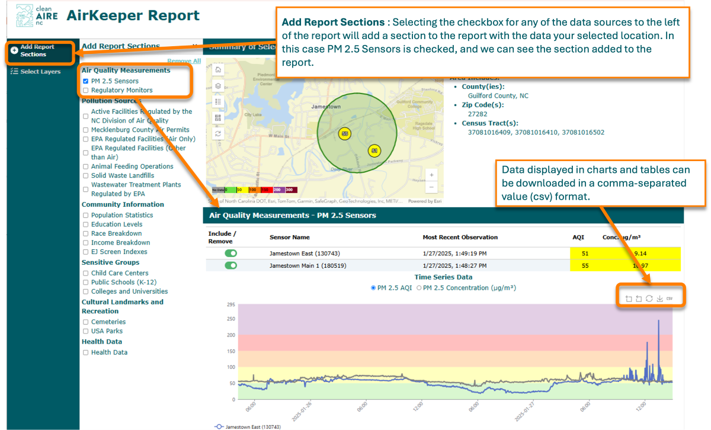Select PM 2.5 Concentration radio button
The image size is (711, 430).
click(x=419, y=288)
